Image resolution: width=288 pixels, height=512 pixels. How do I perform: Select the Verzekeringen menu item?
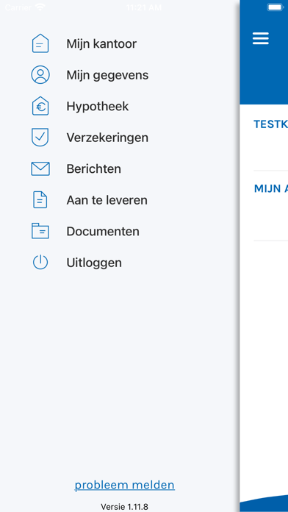pos(107,138)
